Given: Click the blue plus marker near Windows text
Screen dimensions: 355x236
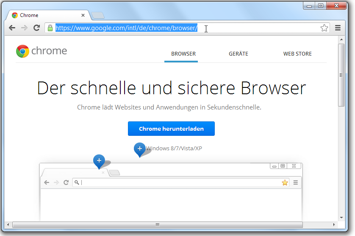Looking at the screenshot, I should [140, 149].
